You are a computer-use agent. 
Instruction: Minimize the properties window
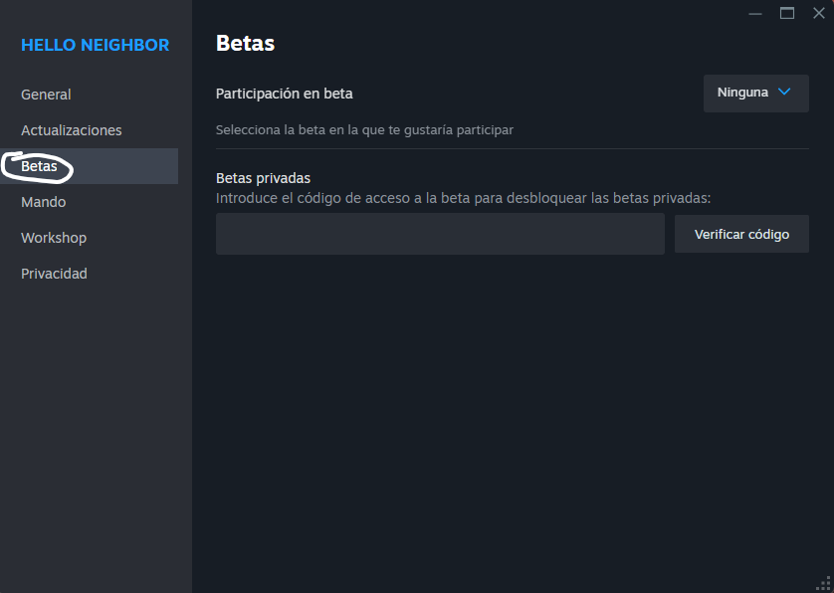coord(757,13)
